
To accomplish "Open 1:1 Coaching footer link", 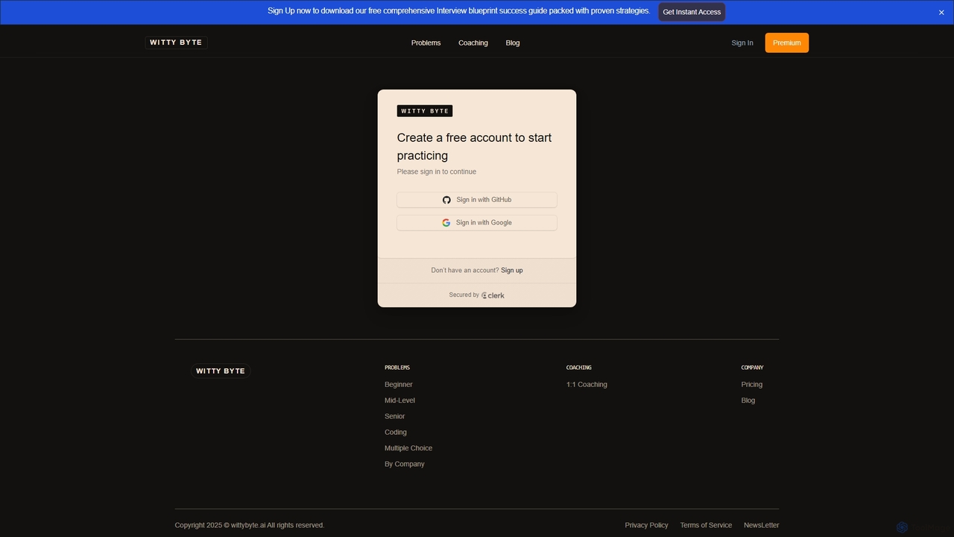I will [x=587, y=385].
